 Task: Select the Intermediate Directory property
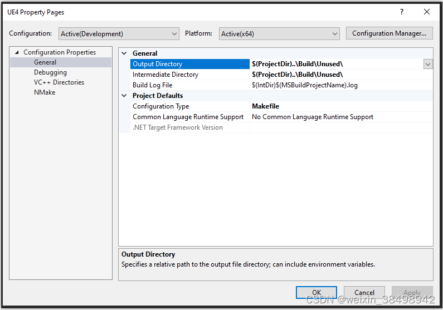tap(190, 75)
